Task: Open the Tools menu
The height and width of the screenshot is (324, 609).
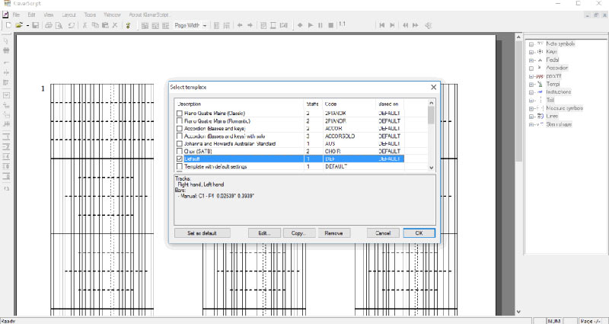Action: pos(90,14)
